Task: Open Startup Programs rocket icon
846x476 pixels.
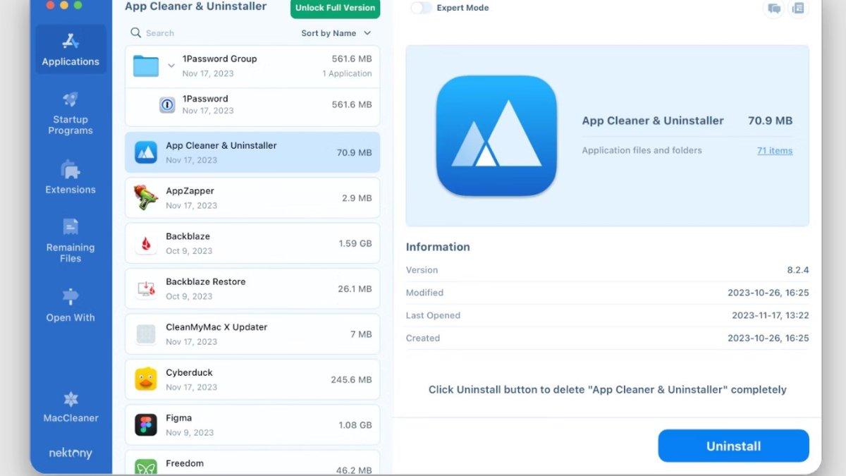Action: click(x=70, y=99)
